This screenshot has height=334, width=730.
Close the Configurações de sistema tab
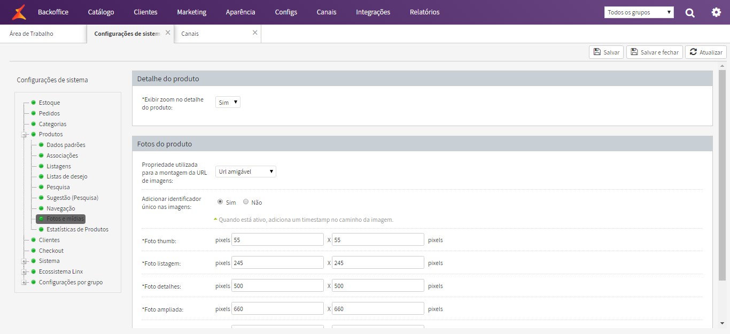pos(168,33)
